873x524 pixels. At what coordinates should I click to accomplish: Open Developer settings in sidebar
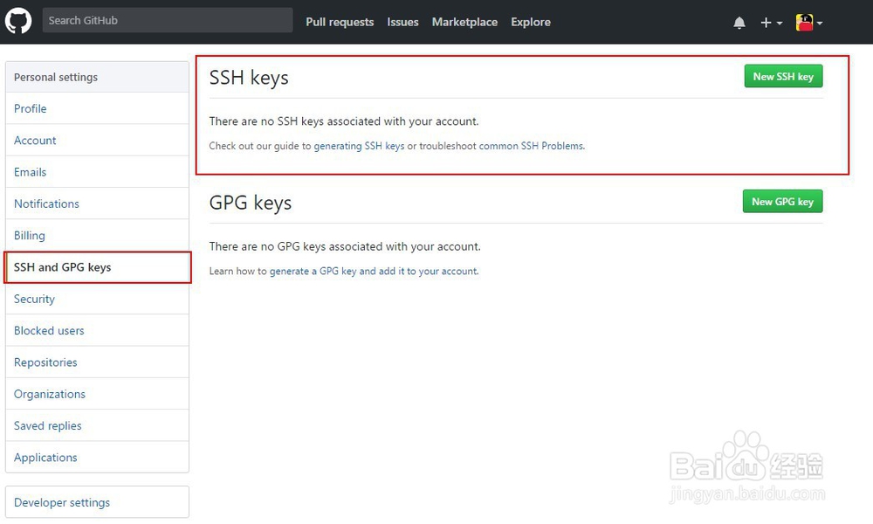(x=62, y=502)
